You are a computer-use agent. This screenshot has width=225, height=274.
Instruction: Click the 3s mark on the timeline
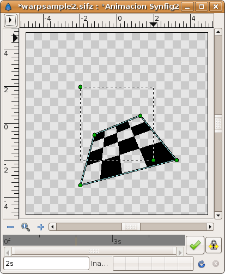117,242
